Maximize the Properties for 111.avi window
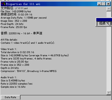112x100 pixels. click(104, 4)
